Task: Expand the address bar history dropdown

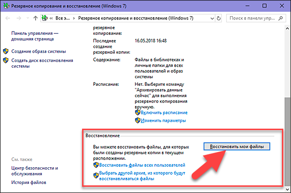Action: 212,19
